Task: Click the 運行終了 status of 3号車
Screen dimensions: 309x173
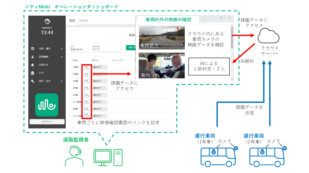Action: point(100,81)
